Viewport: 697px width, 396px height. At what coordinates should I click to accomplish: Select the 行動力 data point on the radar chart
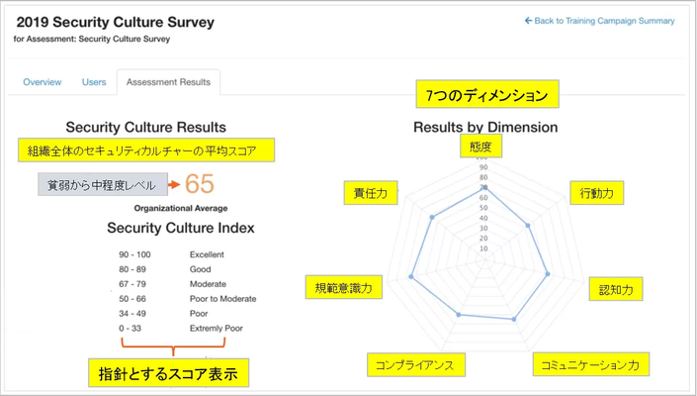point(528,226)
